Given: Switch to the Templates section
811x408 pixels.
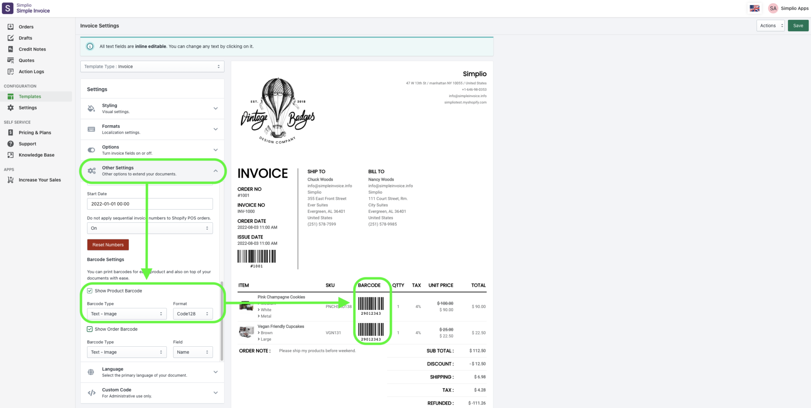Looking at the screenshot, I should coord(30,96).
